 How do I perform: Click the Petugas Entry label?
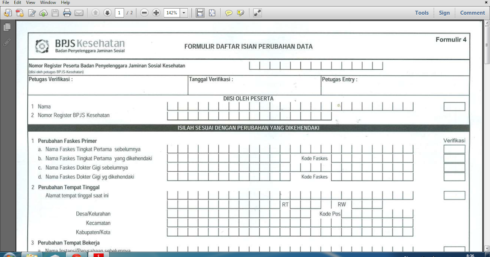(x=339, y=79)
